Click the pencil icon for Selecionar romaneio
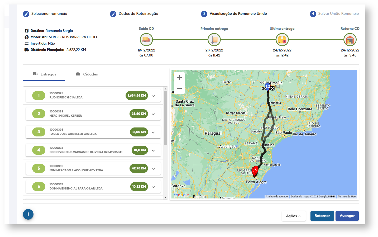 26,14
